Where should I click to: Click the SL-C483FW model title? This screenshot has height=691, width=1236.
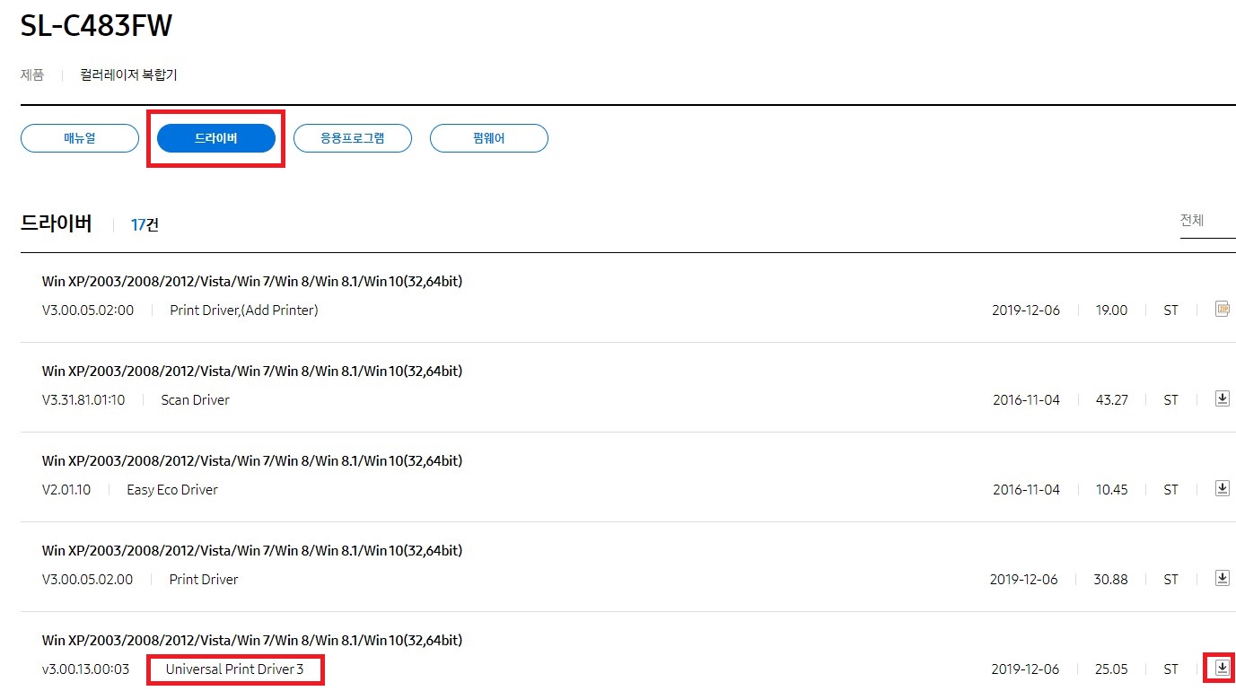96,26
